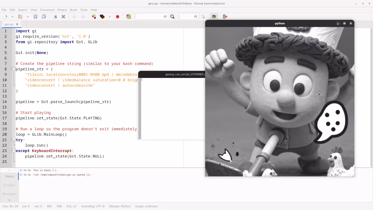Switch to the Compiler message tab
The image size is (373, 210).
point(9,185)
